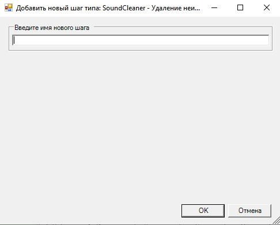This screenshot has height=225, width=280.
Task: Click the application icon in the title bar
Action: (9, 7)
